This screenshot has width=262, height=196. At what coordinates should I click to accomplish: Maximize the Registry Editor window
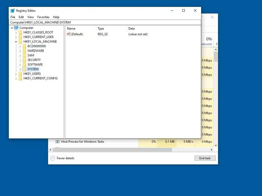click(x=183, y=10)
